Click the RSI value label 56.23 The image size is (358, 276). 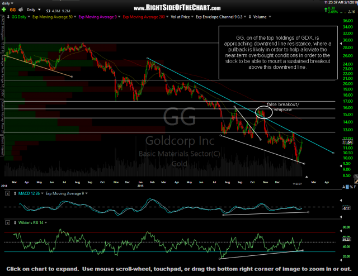click(x=346, y=239)
